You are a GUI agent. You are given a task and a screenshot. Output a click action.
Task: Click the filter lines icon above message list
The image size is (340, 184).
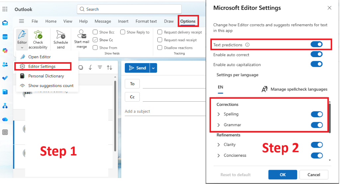[100, 67]
